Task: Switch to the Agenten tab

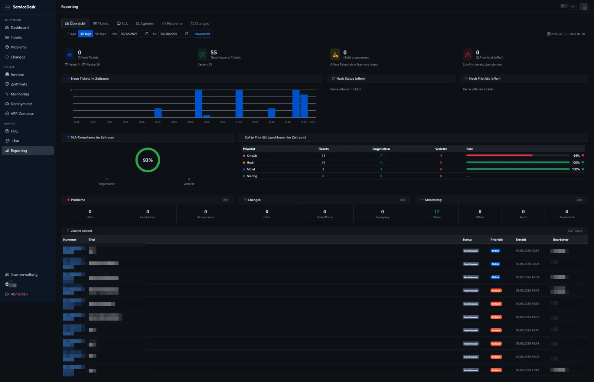Action: click(x=145, y=23)
